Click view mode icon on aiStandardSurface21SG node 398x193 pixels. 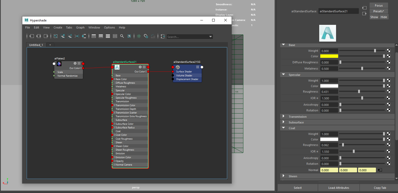pos(198,67)
